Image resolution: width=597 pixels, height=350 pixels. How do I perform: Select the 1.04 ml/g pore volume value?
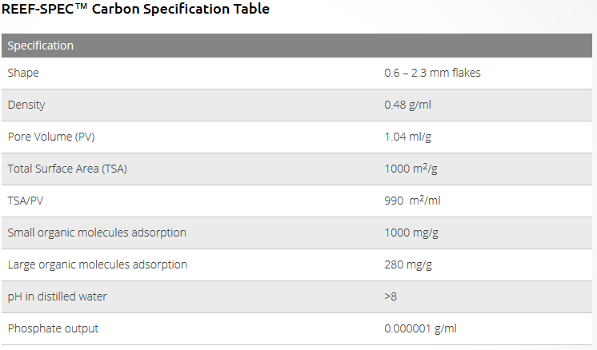click(408, 137)
